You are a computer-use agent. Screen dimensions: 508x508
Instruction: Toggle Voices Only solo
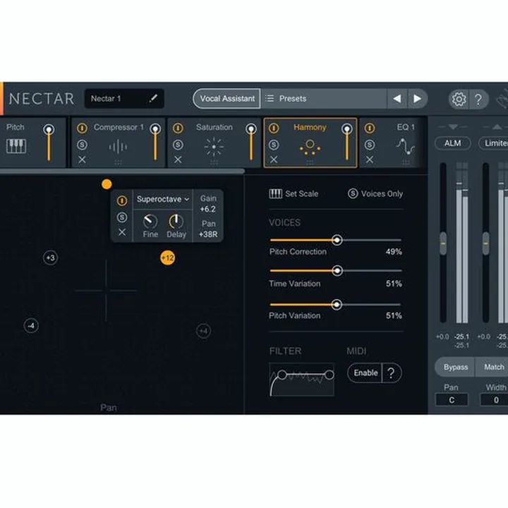tap(375, 194)
